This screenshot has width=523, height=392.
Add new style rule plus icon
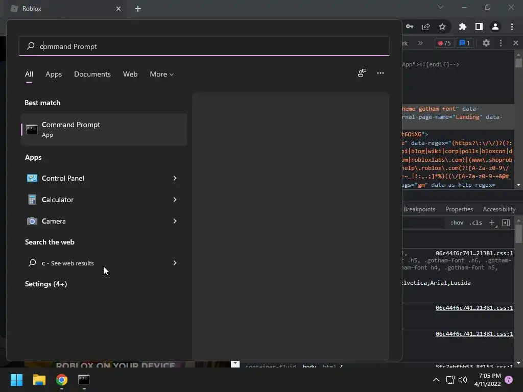click(492, 223)
